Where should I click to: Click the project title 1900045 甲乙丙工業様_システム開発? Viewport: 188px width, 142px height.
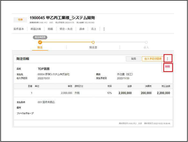point(62,18)
